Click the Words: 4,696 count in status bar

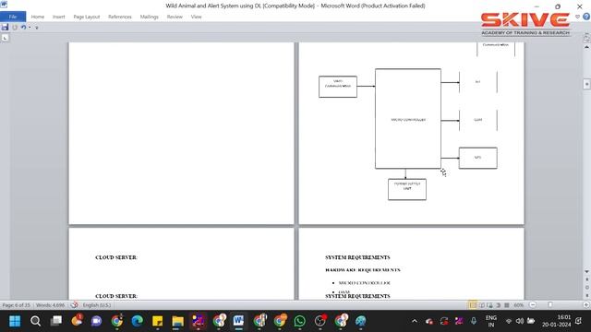pos(50,305)
